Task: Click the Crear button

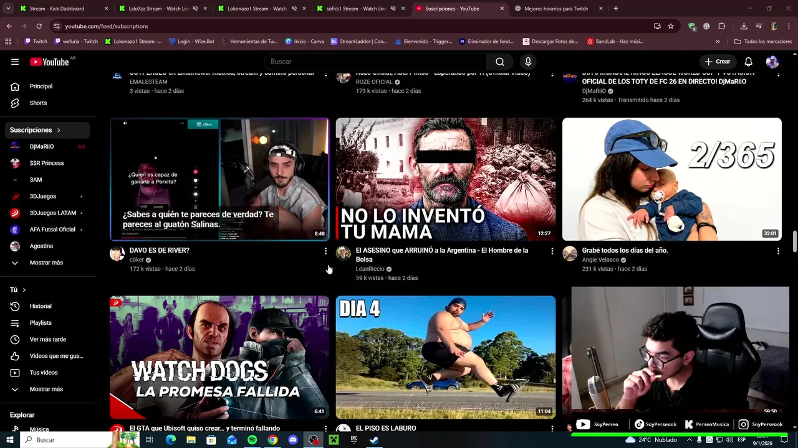Action: pyautogui.click(x=717, y=62)
